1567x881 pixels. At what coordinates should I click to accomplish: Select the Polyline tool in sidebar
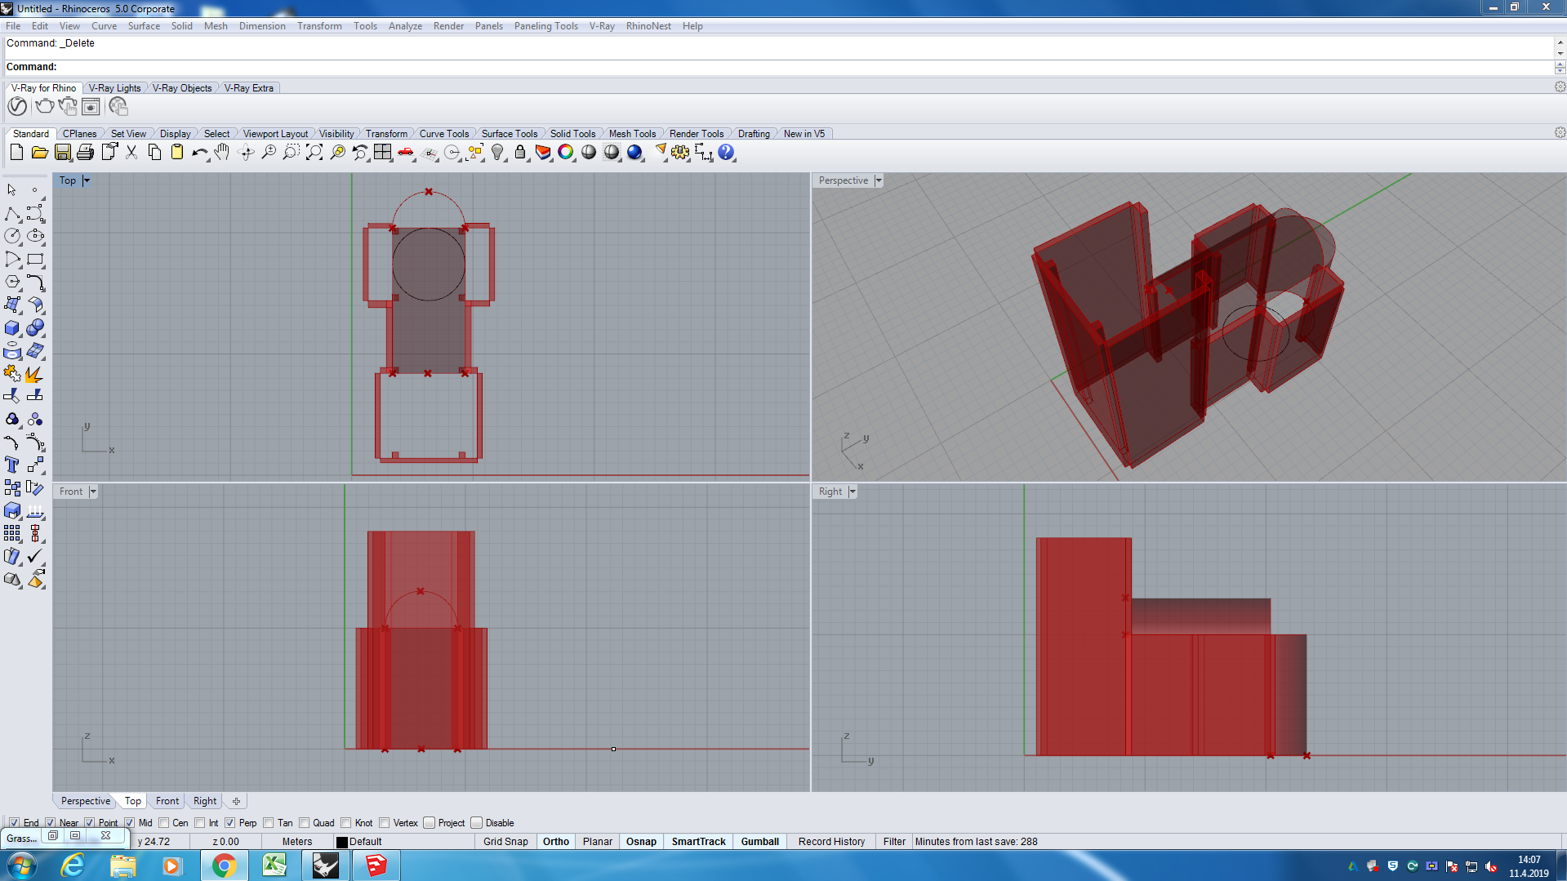pos(12,214)
